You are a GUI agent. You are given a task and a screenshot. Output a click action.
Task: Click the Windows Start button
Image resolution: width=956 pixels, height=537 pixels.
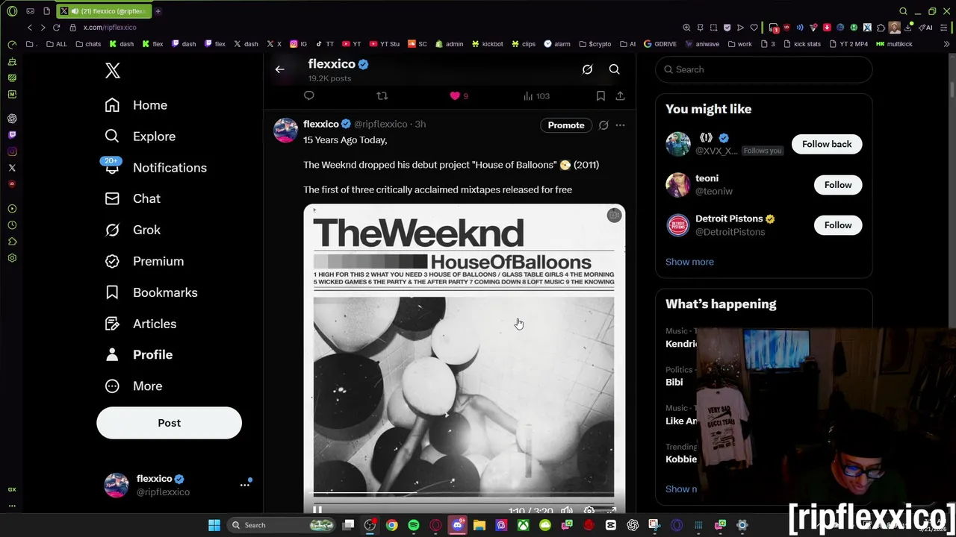[214, 525]
